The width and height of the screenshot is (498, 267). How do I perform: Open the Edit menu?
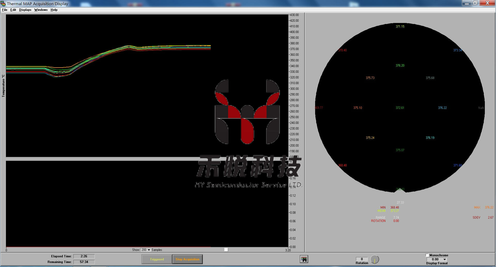tap(13, 10)
